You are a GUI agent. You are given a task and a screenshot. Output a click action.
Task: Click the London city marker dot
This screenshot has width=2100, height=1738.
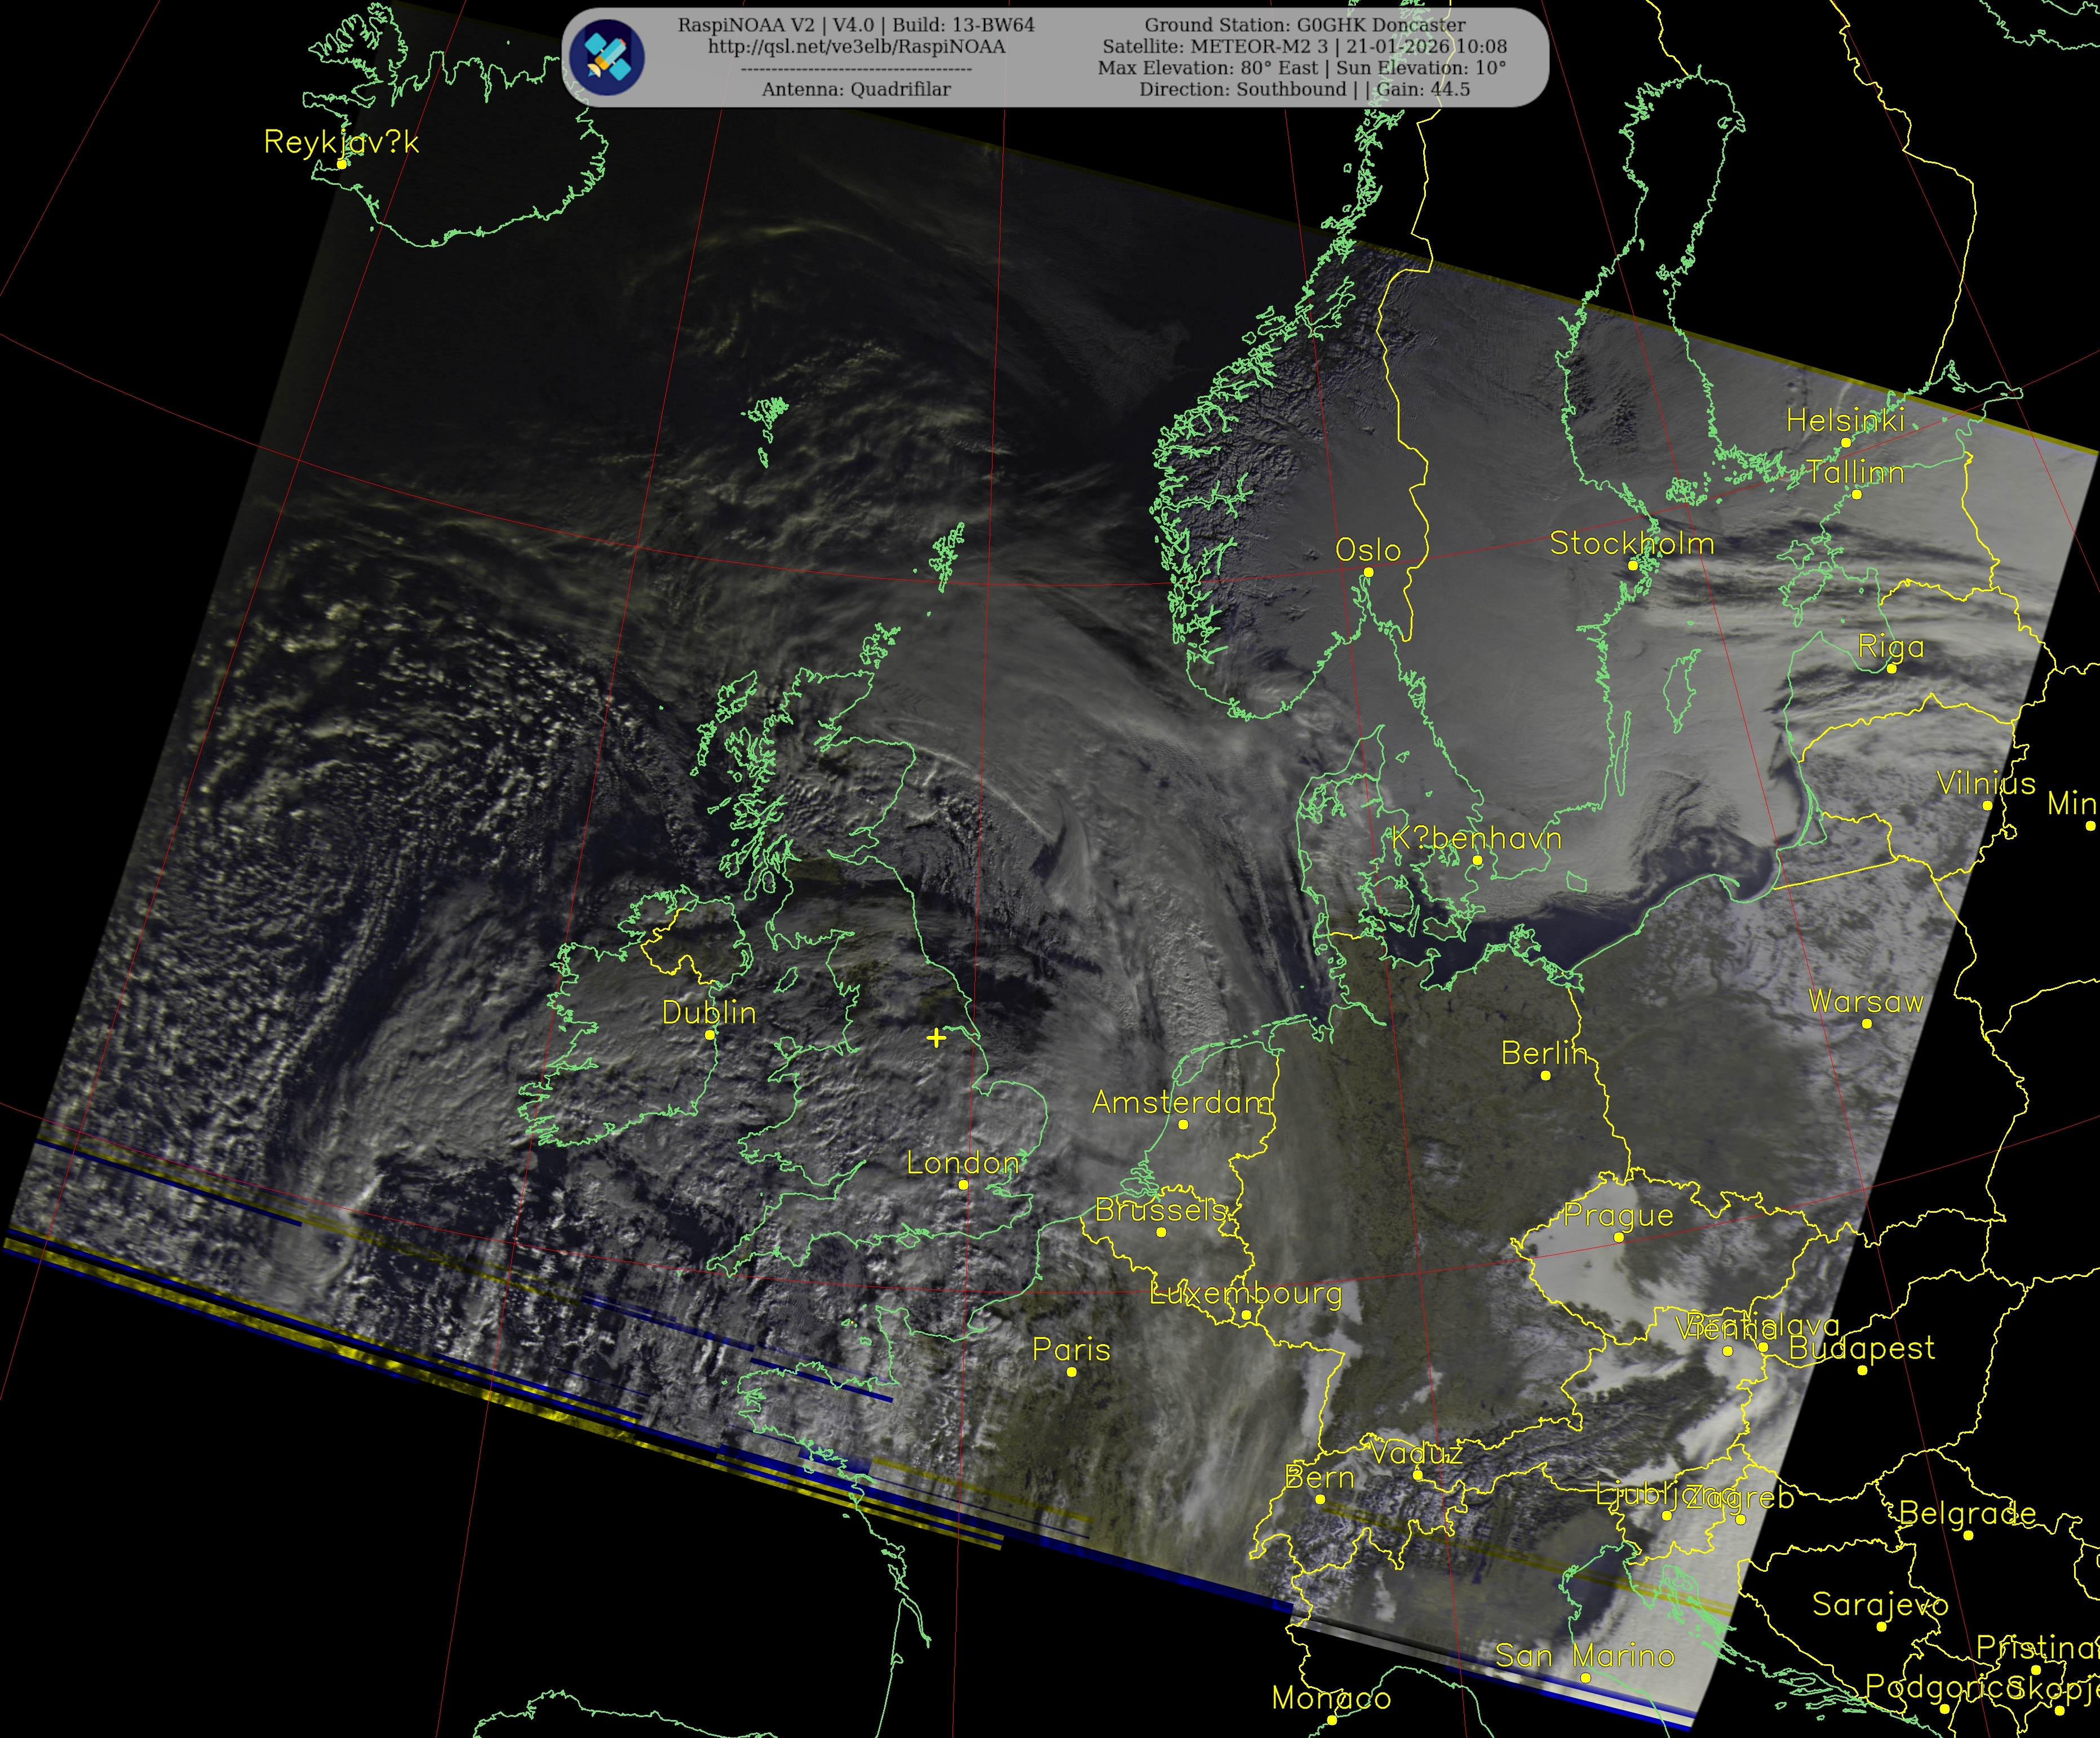[963, 1185]
